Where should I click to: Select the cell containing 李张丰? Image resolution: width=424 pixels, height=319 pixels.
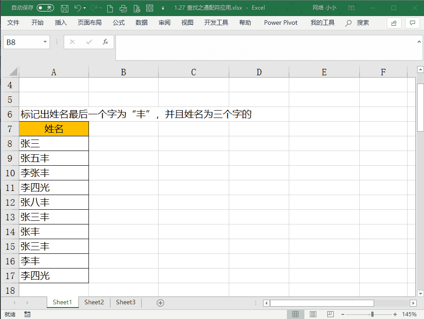pos(54,173)
